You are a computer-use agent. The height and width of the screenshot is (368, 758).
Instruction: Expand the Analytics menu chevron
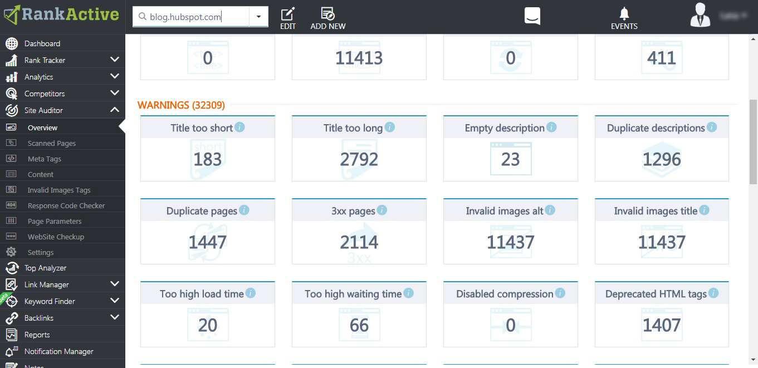point(115,76)
